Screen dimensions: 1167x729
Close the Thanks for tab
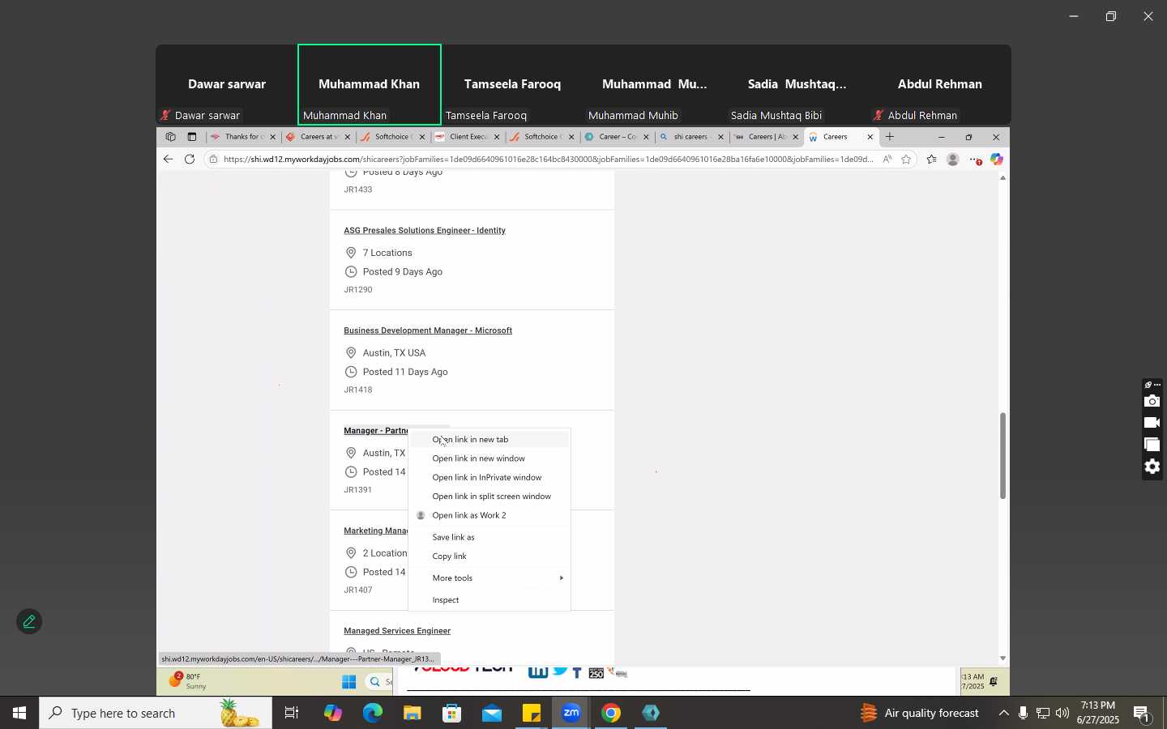click(x=272, y=138)
